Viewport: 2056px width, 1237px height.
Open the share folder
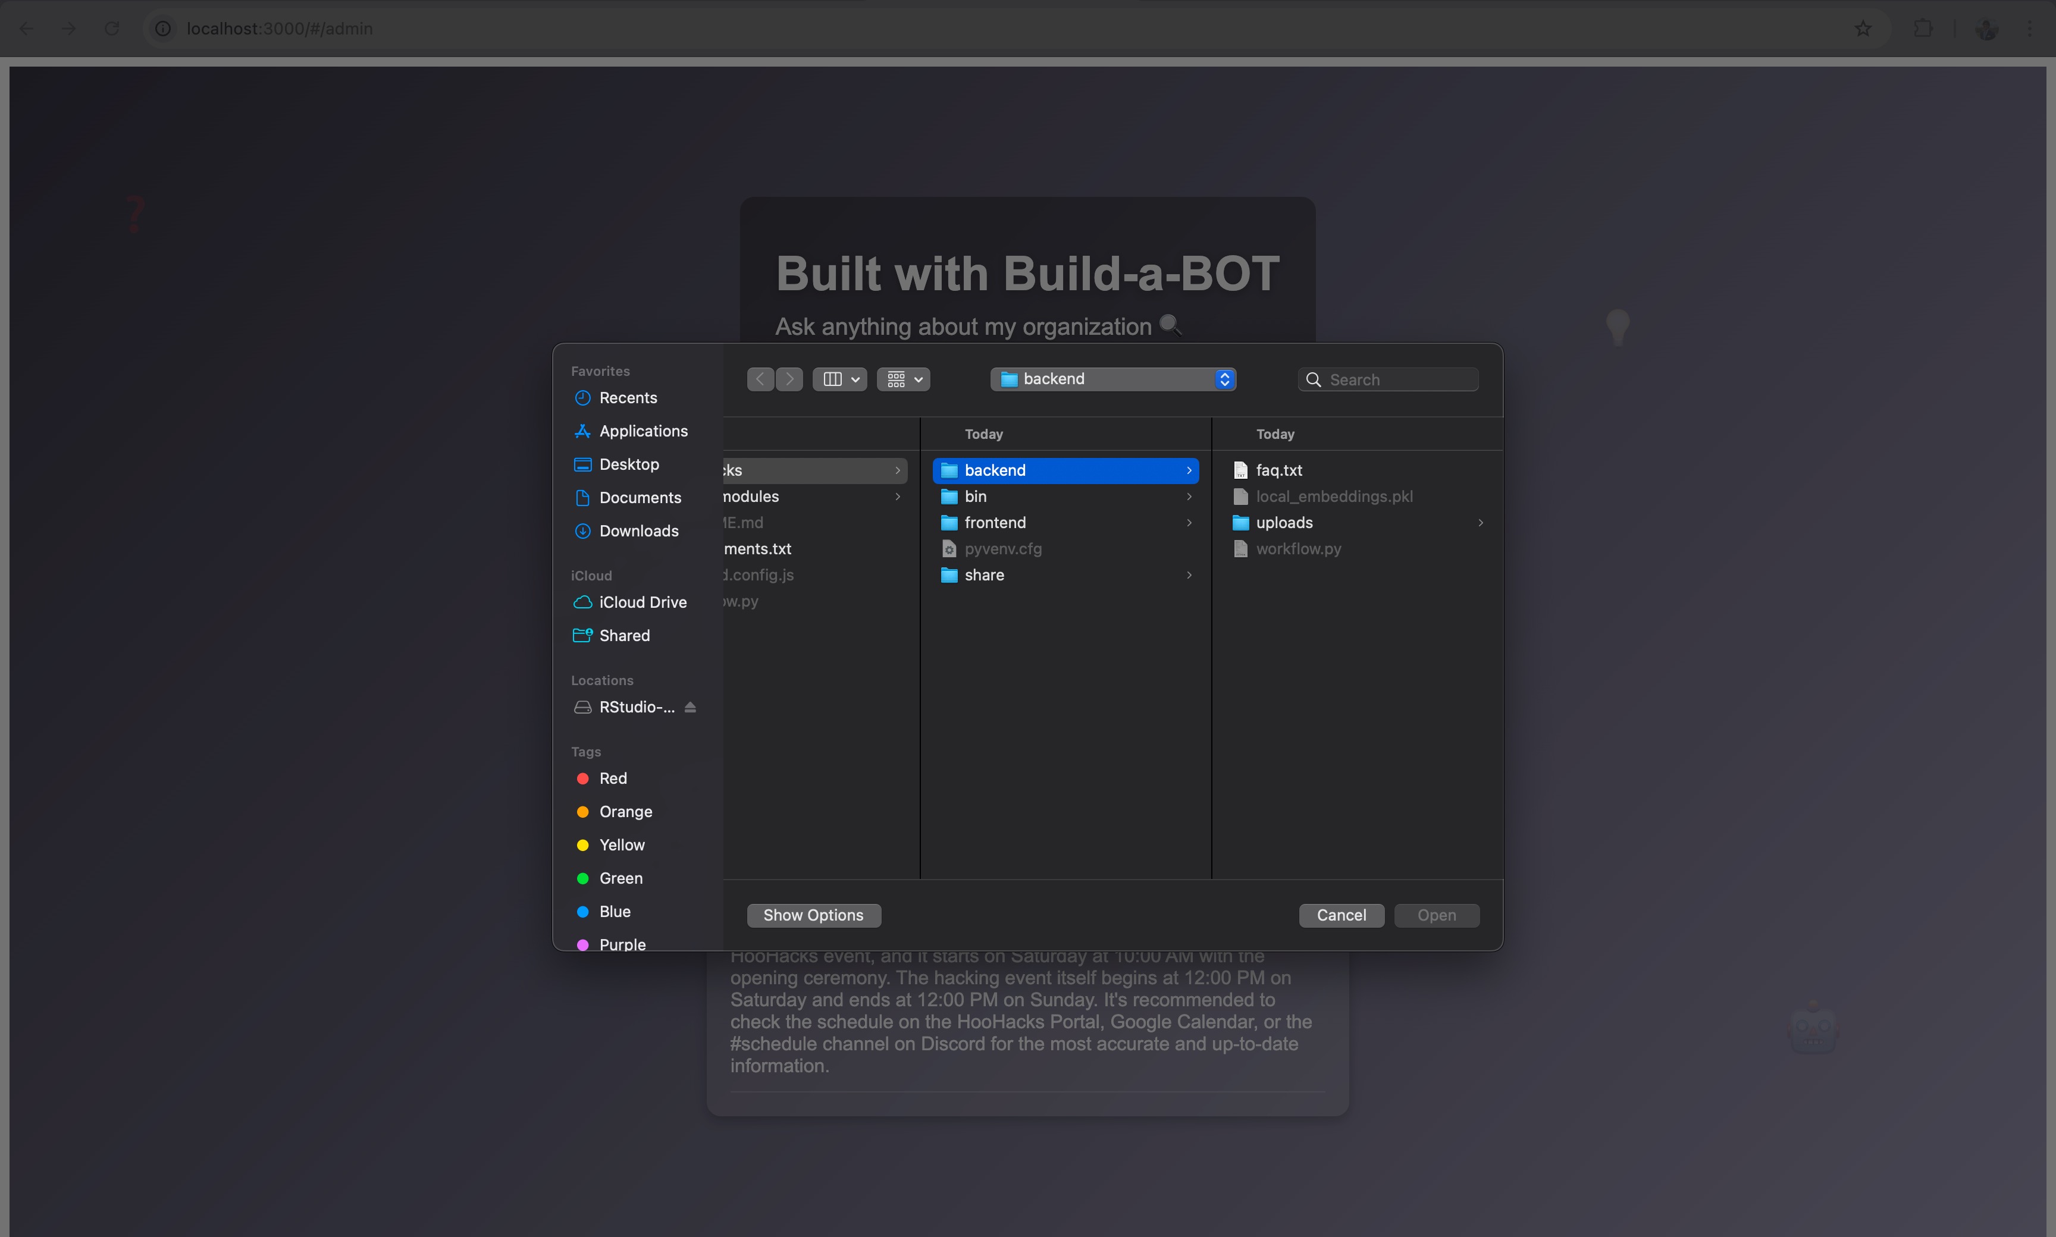(984, 575)
